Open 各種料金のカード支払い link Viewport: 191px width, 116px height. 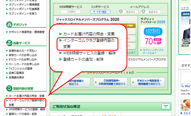tap(23, 51)
